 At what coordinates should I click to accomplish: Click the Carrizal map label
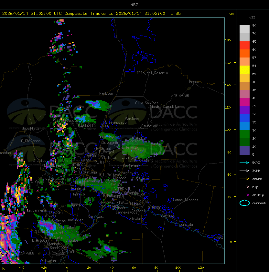tap(96, 216)
